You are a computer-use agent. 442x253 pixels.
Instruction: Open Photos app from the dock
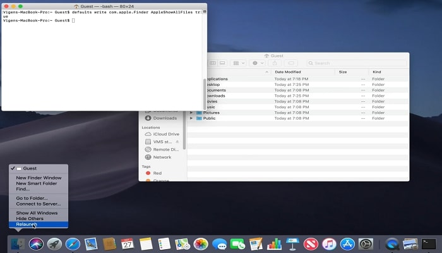(x=201, y=244)
